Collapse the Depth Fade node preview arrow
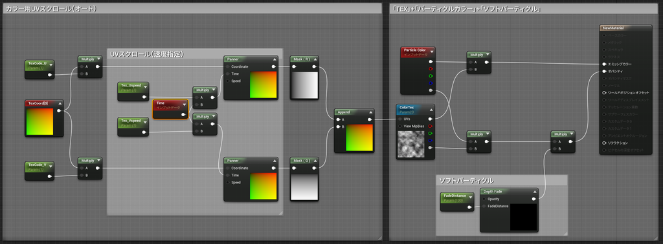This screenshot has width=663, height=244. (534, 191)
